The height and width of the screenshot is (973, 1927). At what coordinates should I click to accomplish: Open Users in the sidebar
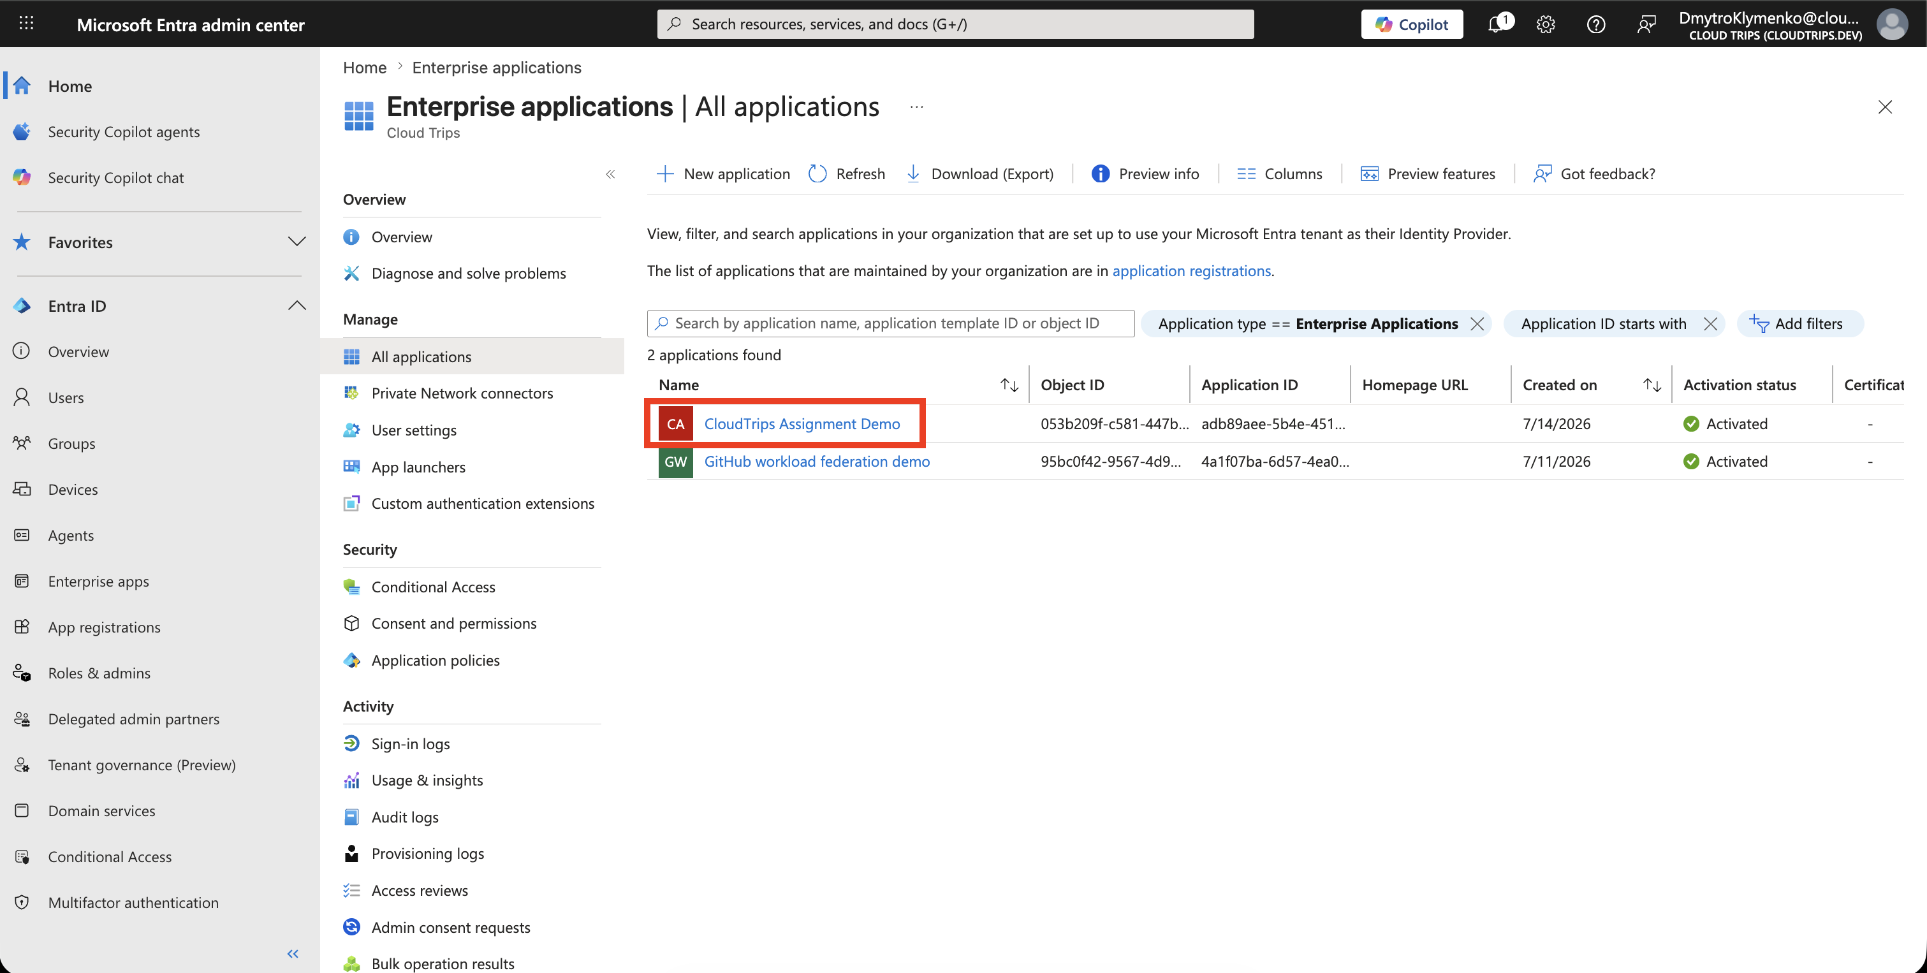(65, 397)
